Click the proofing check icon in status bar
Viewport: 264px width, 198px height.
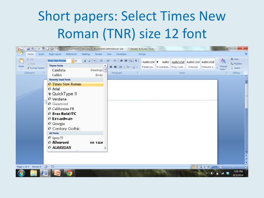46,167
